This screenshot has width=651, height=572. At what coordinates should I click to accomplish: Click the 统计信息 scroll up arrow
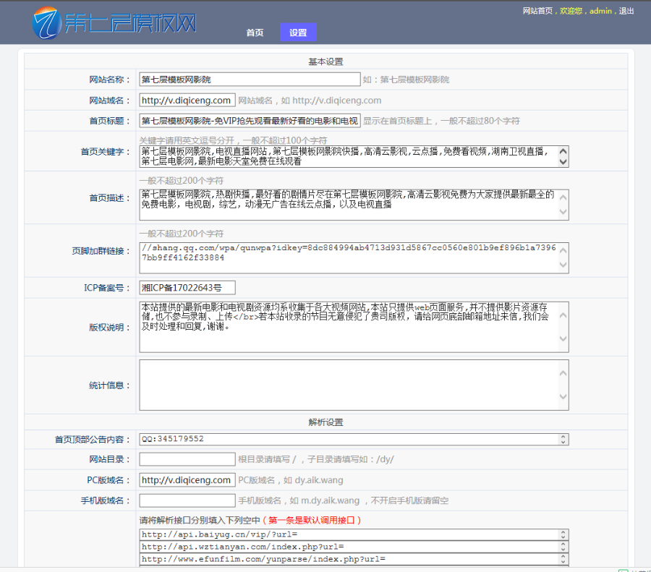[x=563, y=373]
